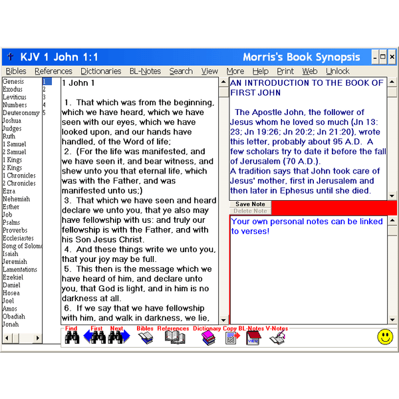Select chapter 3 in chapter list
This screenshot has height=399, width=399.
coord(45,97)
